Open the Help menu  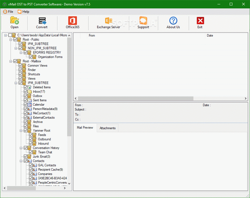click(x=24, y=12)
